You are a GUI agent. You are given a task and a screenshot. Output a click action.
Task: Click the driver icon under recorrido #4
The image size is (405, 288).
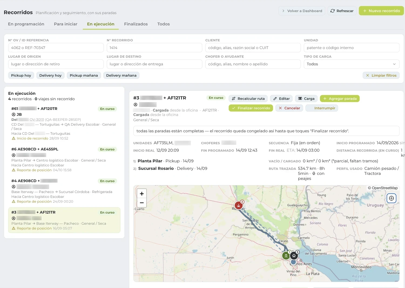pyautogui.click(x=13, y=187)
